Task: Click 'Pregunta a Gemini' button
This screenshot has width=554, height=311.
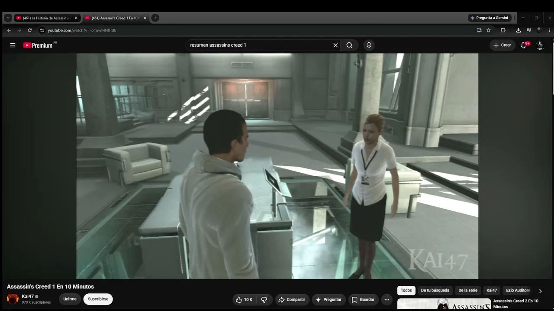Action: (x=490, y=18)
